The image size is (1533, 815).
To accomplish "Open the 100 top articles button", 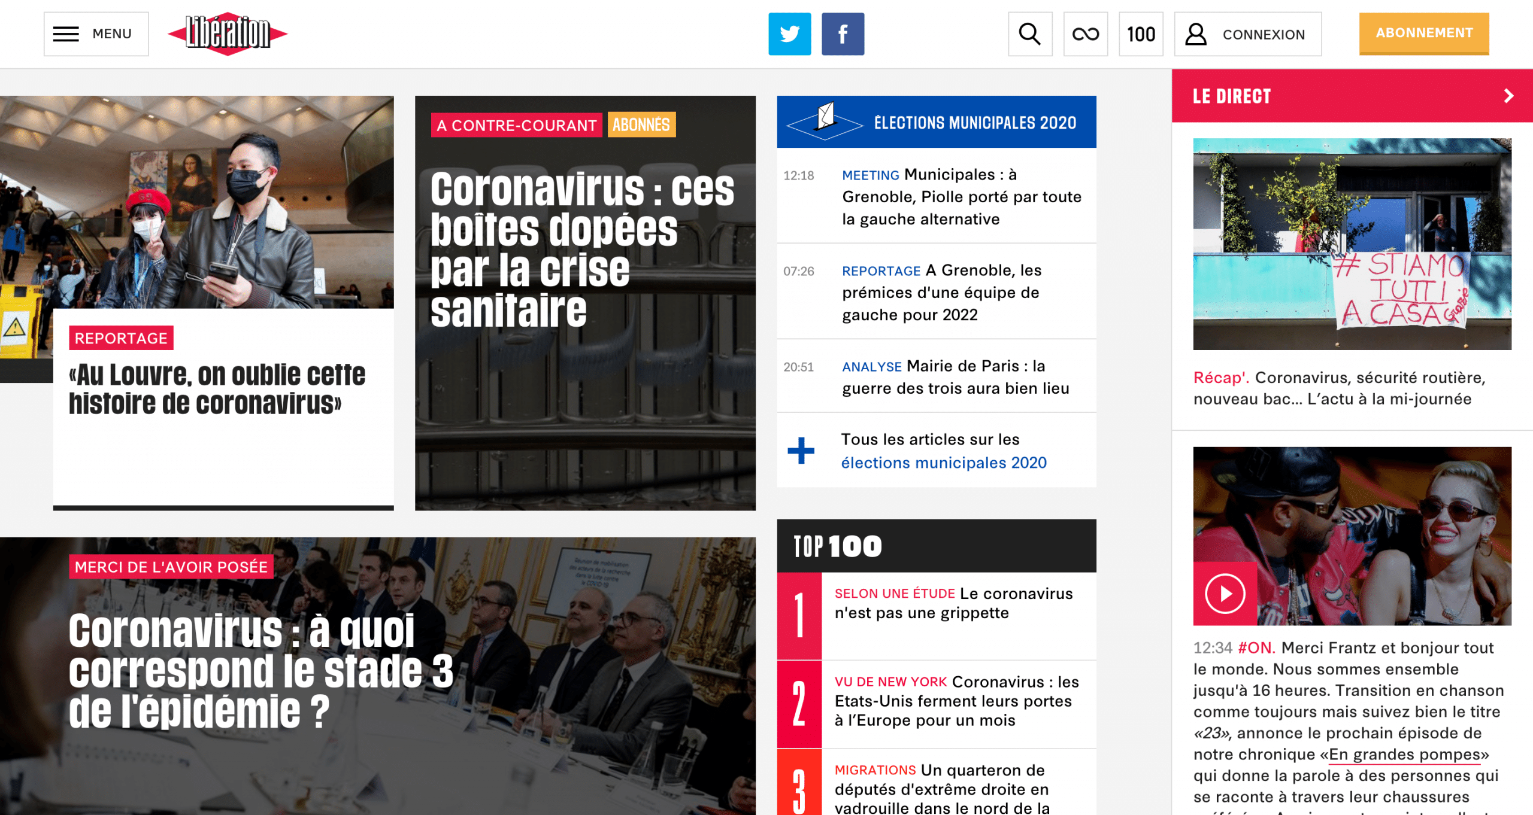I will [1141, 34].
